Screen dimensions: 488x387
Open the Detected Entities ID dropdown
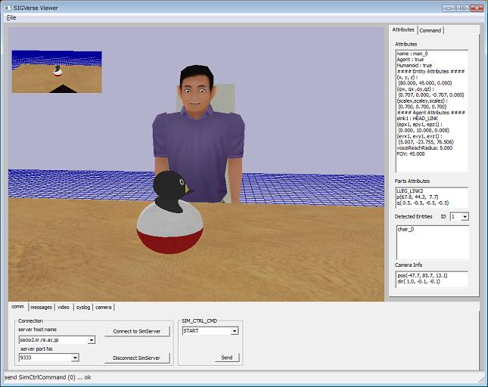464,217
